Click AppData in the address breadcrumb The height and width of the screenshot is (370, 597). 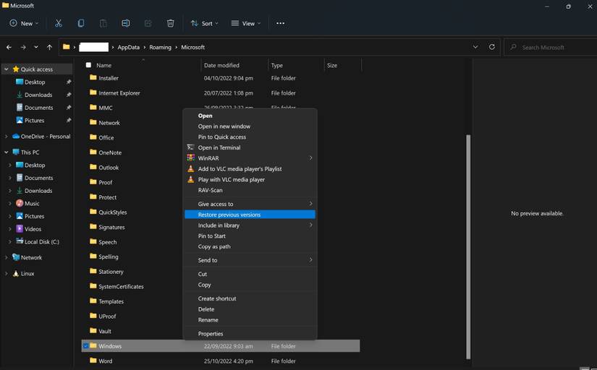tap(128, 47)
